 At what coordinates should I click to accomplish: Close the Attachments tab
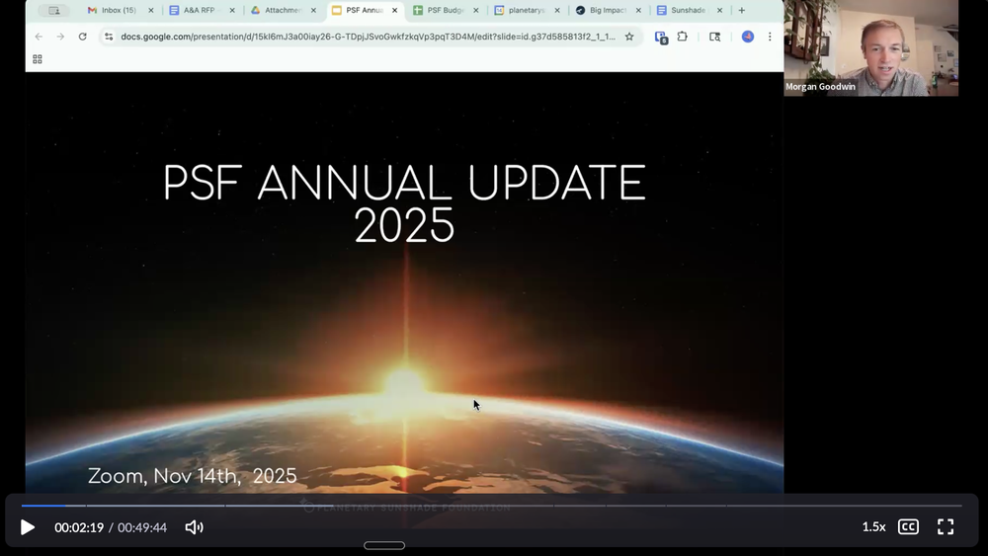click(313, 10)
